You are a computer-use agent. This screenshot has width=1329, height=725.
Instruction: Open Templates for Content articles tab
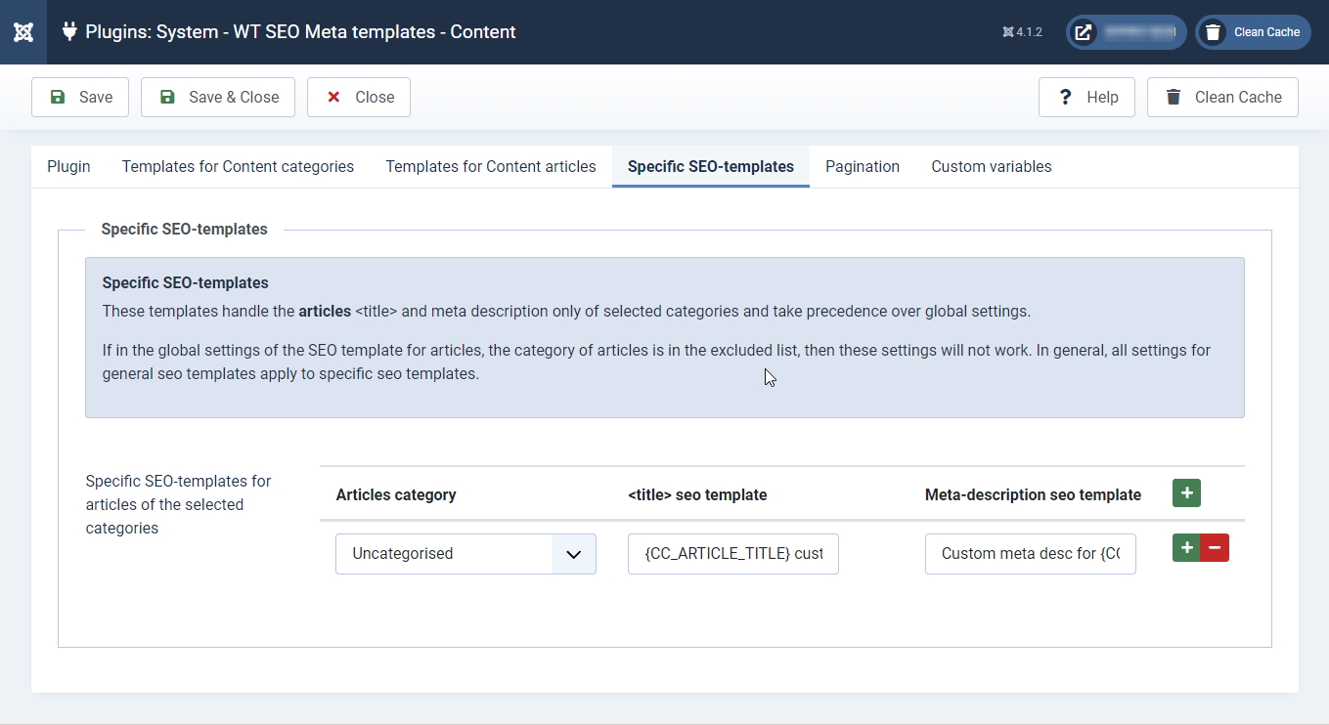491,166
